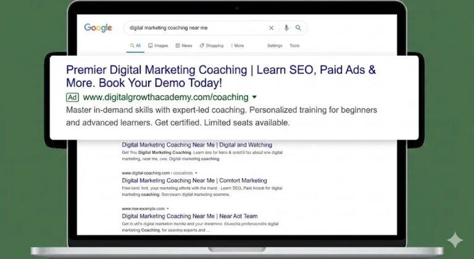Open the Tools menu
The image size is (474, 259).
[x=294, y=46]
